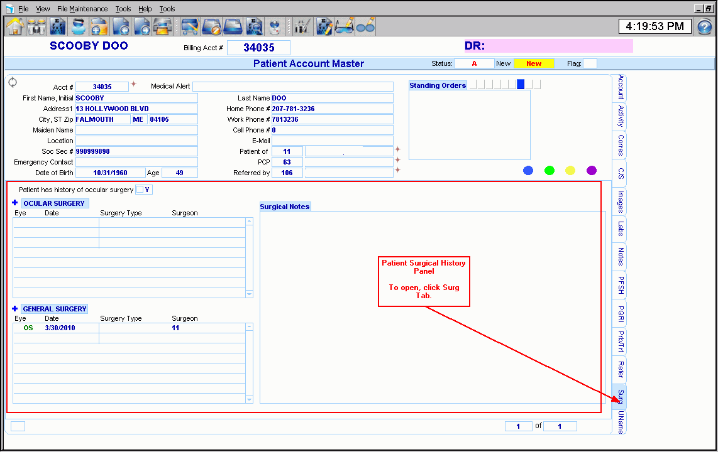Open the lookup star next to PCP

pos(397,161)
